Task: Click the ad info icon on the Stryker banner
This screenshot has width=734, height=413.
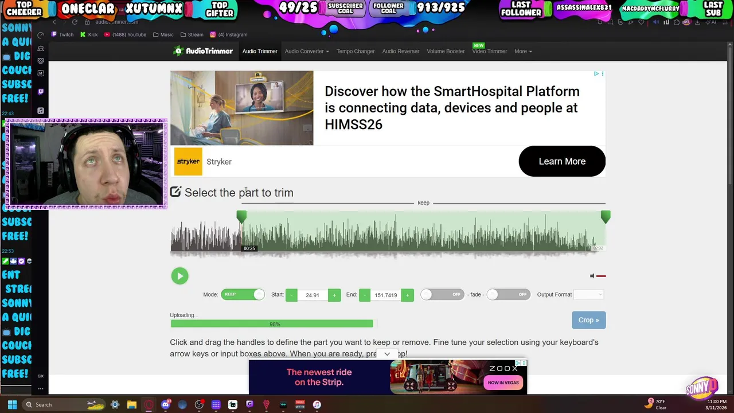Action: [596, 73]
